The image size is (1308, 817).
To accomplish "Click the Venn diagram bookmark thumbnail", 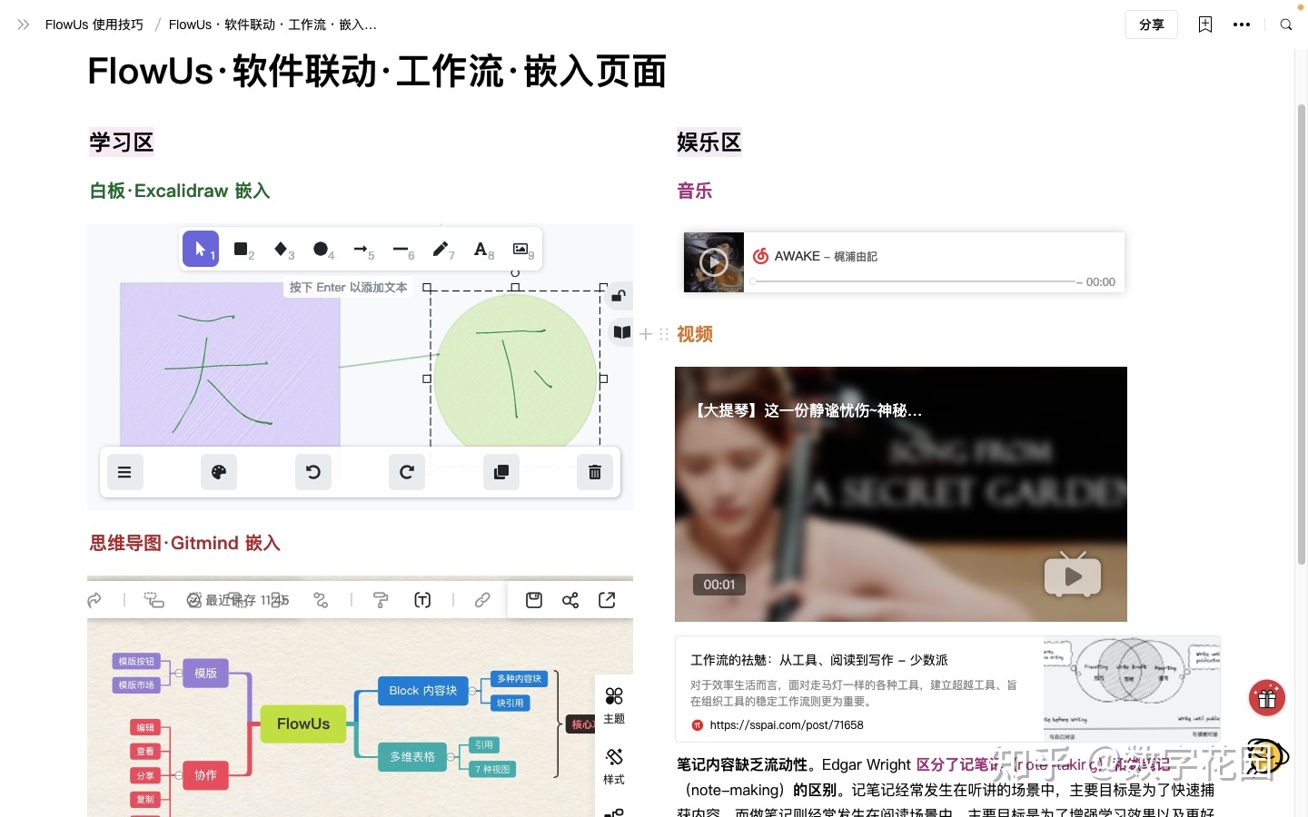I will [x=1131, y=689].
